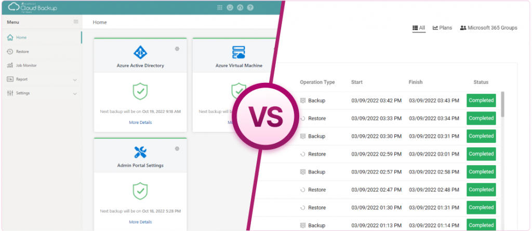The width and height of the screenshot is (532, 231).
Task: Select the All tab
Action: (419, 28)
